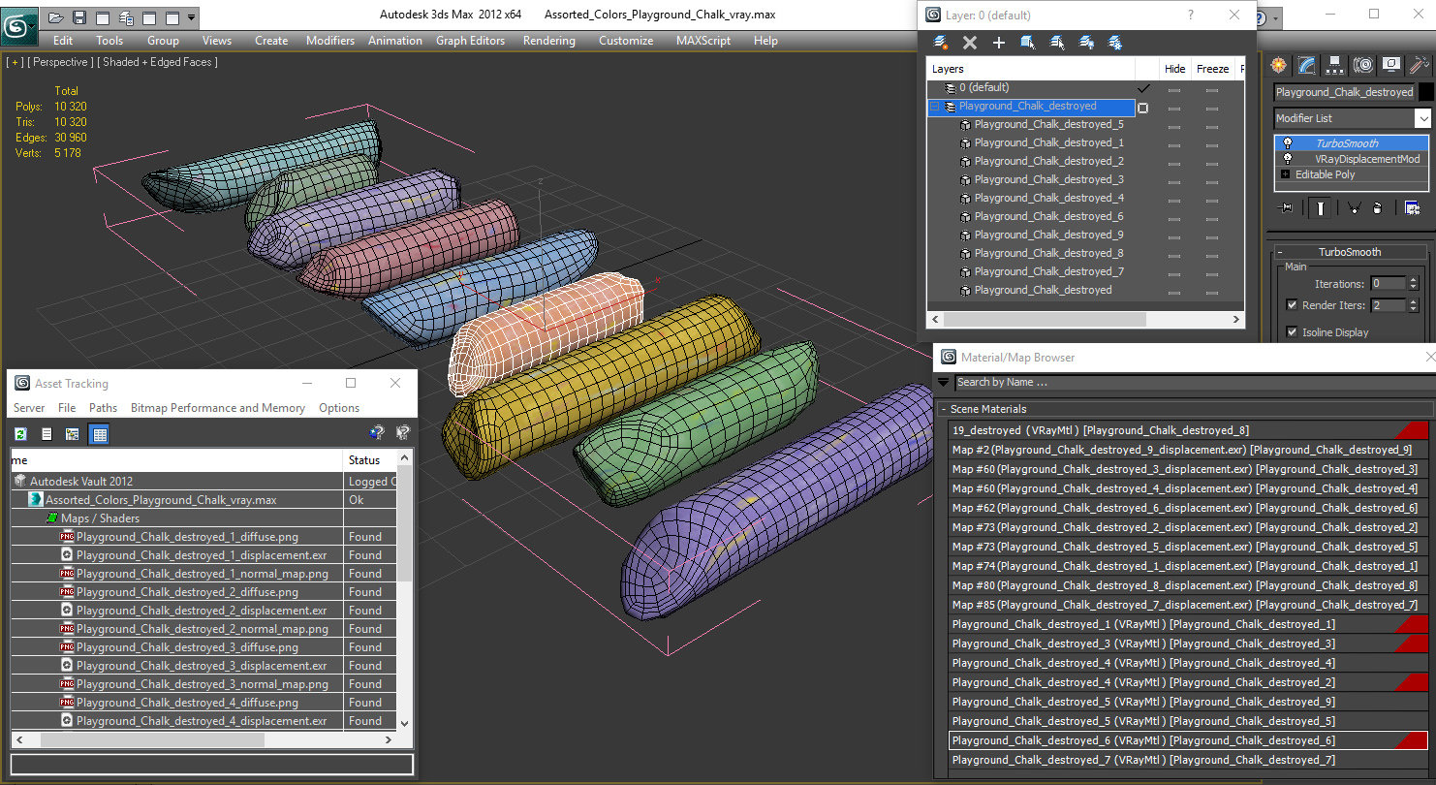Click the Search by Name field
Screen dimensions: 1436x785
click(x=1193, y=383)
